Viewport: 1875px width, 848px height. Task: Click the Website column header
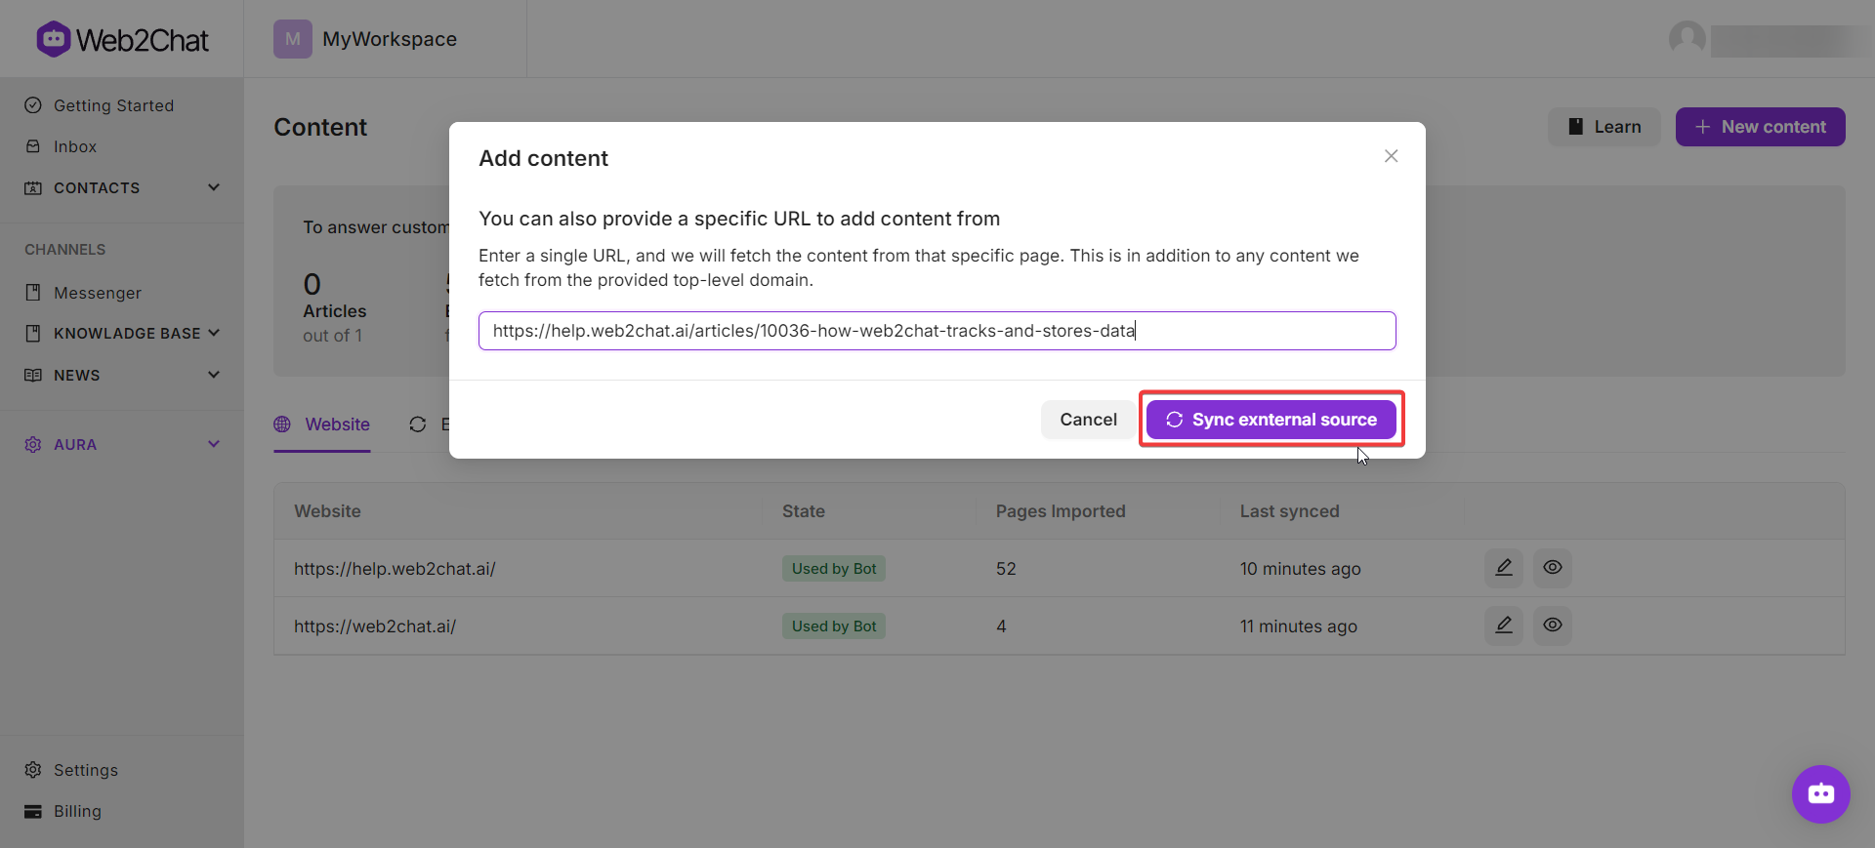pos(327,511)
